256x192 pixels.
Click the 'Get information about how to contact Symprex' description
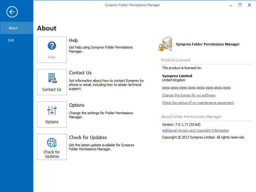[x=106, y=85]
